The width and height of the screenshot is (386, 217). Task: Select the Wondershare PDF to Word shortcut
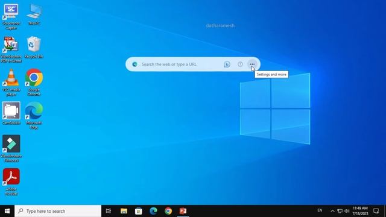[11, 49]
